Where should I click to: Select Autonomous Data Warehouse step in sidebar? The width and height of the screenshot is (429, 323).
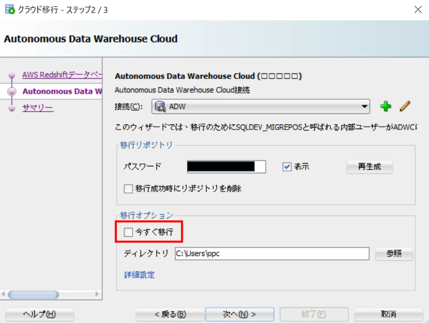click(62, 91)
